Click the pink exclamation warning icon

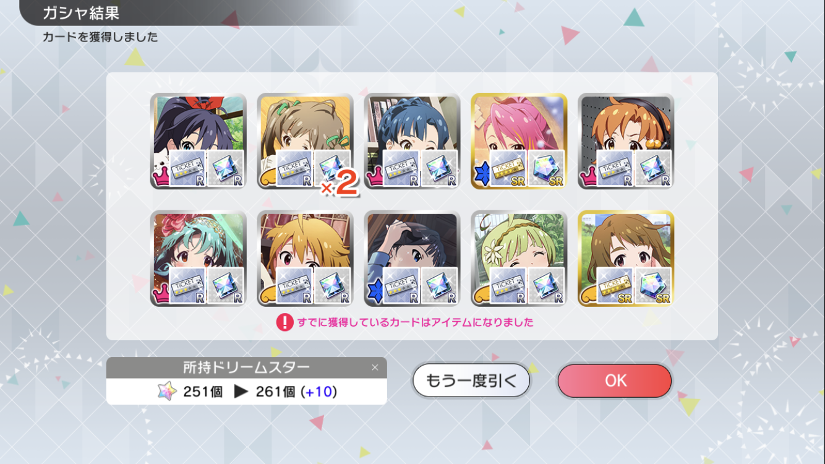tap(284, 322)
